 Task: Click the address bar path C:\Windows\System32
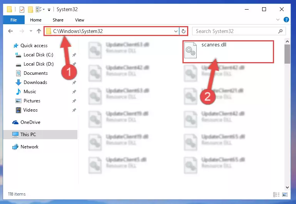(x=78, y=31)
